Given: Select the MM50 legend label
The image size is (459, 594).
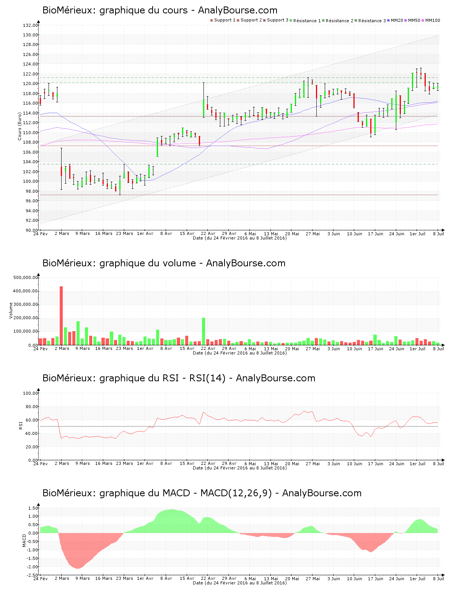Looking at the screenshot, I should point(414,20).
